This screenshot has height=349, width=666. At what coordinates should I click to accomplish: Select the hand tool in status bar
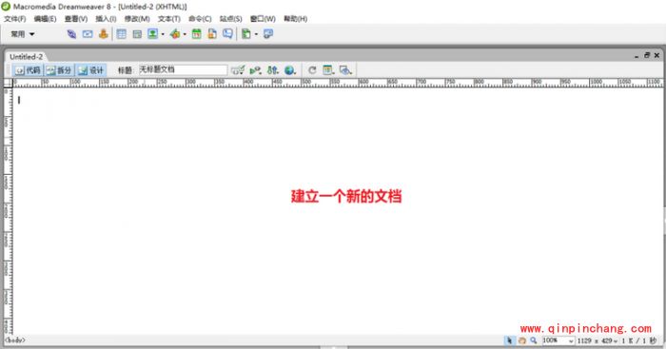(522, 340)
